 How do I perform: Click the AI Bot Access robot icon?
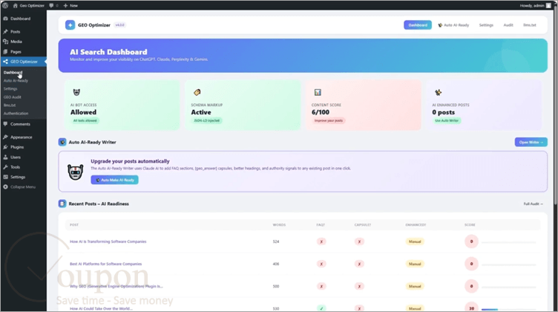tap(76, 92)
